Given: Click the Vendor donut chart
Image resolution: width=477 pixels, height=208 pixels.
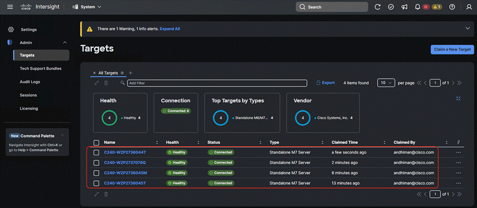Looking at the screenshot, I should (x=303, y=118).
